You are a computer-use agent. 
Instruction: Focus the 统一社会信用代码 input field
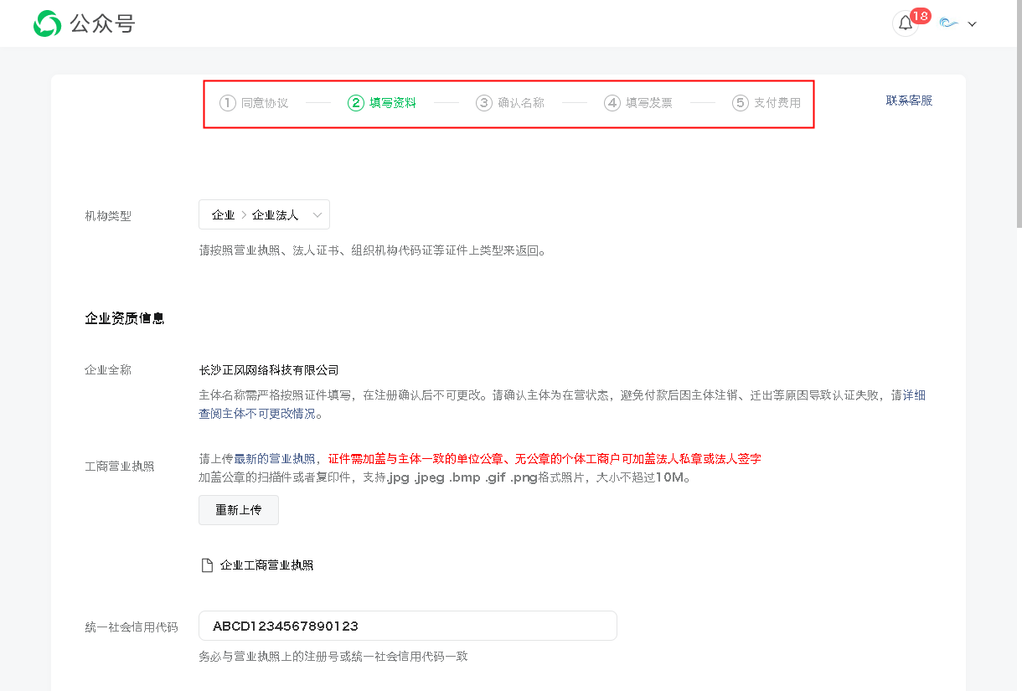[407, 626]
